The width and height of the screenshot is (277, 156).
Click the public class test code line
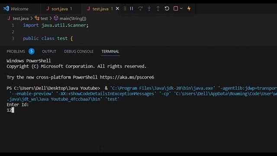tap(48, 39)
